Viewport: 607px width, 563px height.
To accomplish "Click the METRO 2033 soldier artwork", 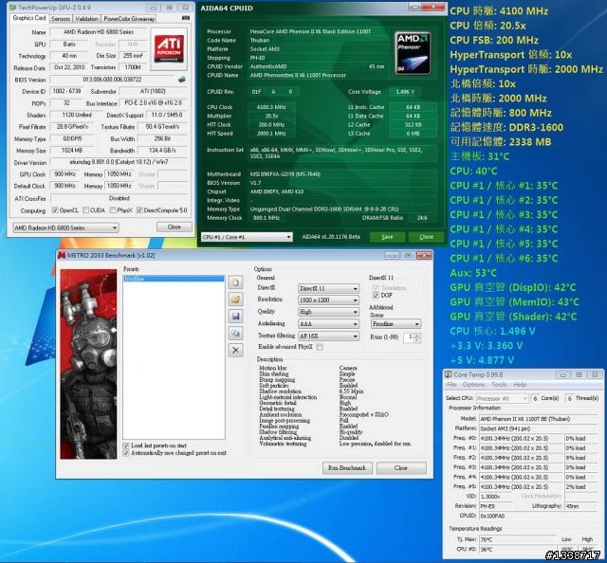I will point(88,364).
